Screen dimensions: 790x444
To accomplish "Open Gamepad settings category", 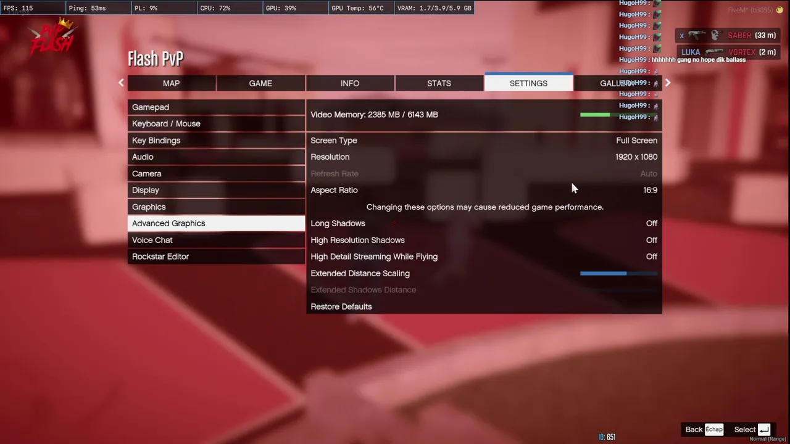I will pos(216,107).
